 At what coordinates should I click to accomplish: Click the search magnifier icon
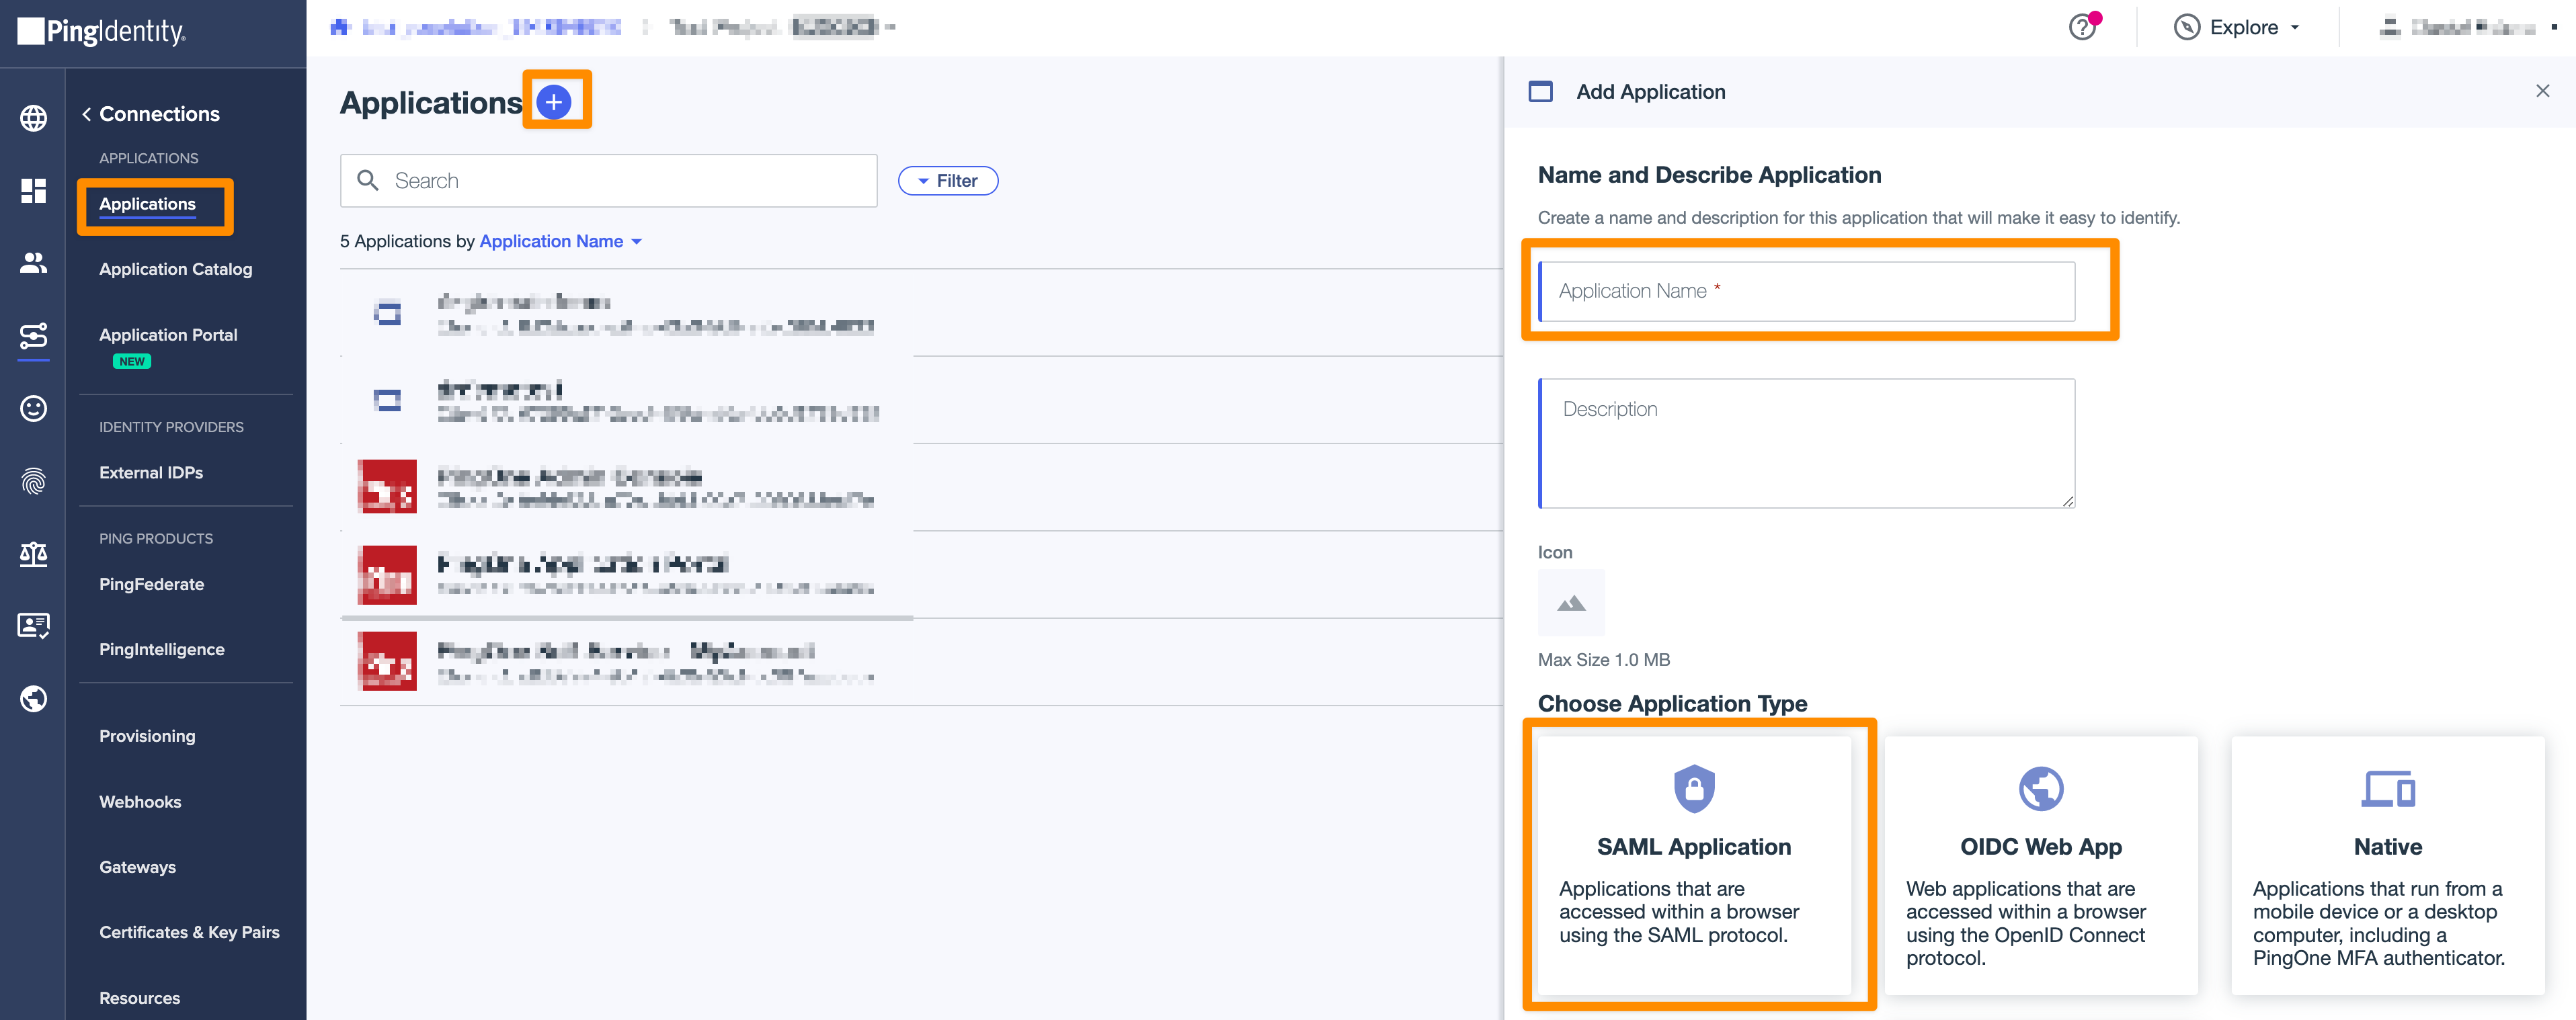(x=368, y=180)
